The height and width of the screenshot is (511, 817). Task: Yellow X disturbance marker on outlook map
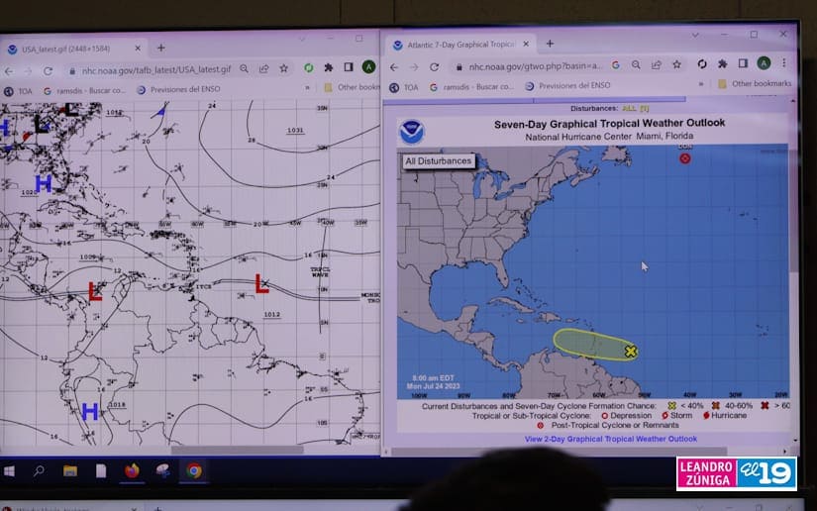click(631, 352)
